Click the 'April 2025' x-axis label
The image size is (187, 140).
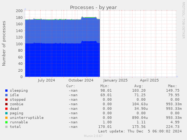(x=149, y=80)
